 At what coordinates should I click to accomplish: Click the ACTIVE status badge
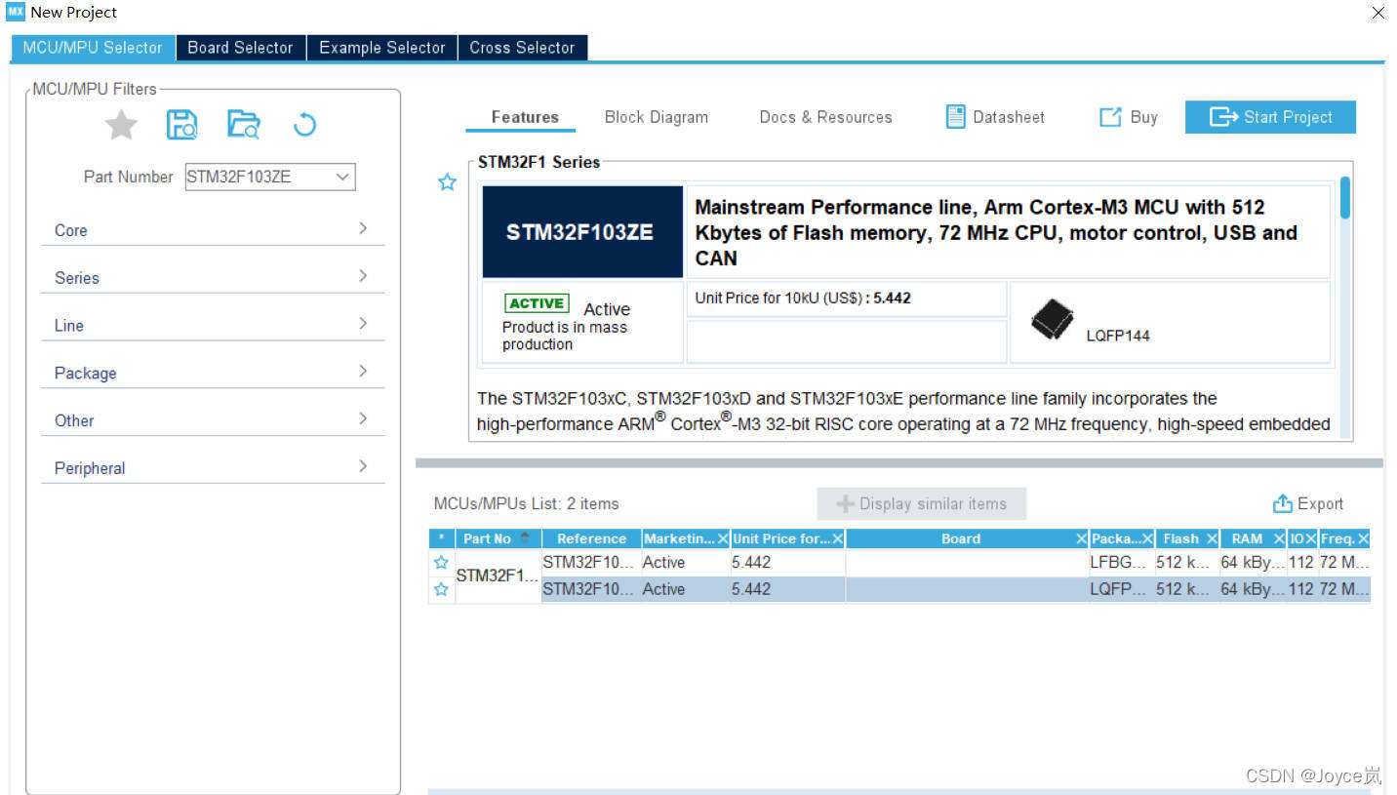click(537, 303)
